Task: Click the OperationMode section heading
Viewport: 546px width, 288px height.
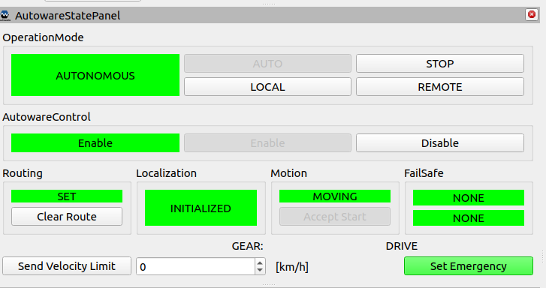Action: coord(43,37)
